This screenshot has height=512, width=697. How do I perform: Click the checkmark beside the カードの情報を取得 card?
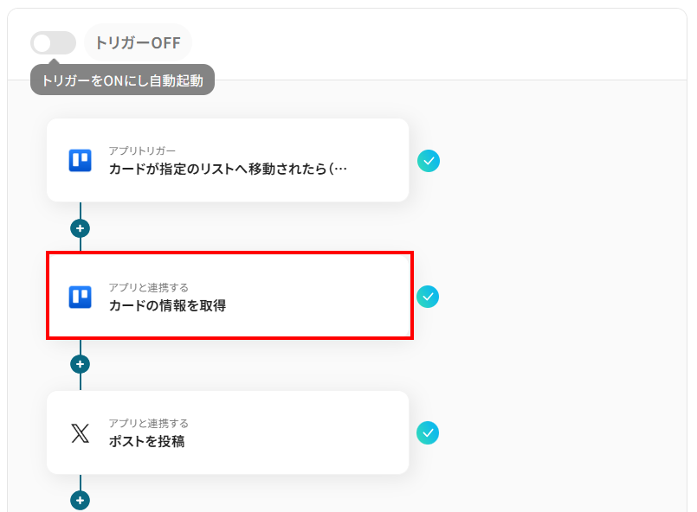pyautogui.click(x=428, y=297)
